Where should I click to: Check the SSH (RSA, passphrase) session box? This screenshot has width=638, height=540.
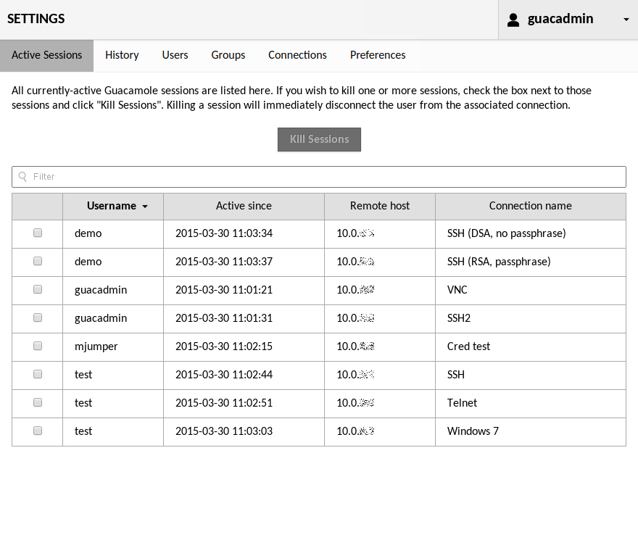pyautogui.click(x=37, y=261)
